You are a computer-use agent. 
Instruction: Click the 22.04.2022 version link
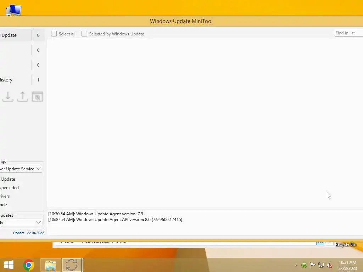[35, 233]
